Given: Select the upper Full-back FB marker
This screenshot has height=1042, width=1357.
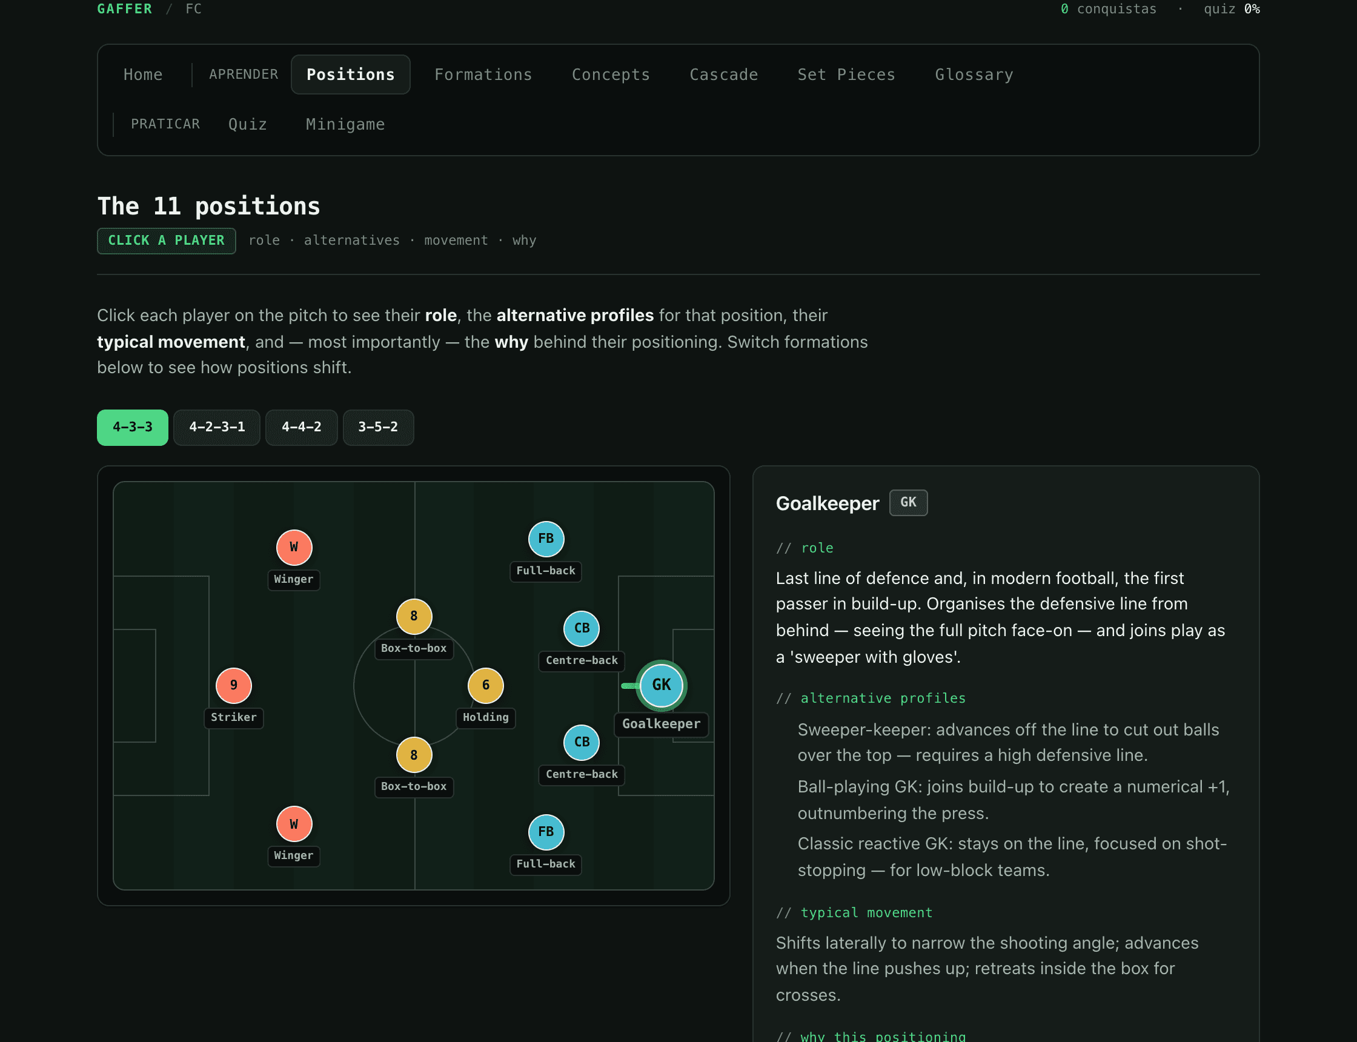Looking at the screenshot, I should 546,539.
